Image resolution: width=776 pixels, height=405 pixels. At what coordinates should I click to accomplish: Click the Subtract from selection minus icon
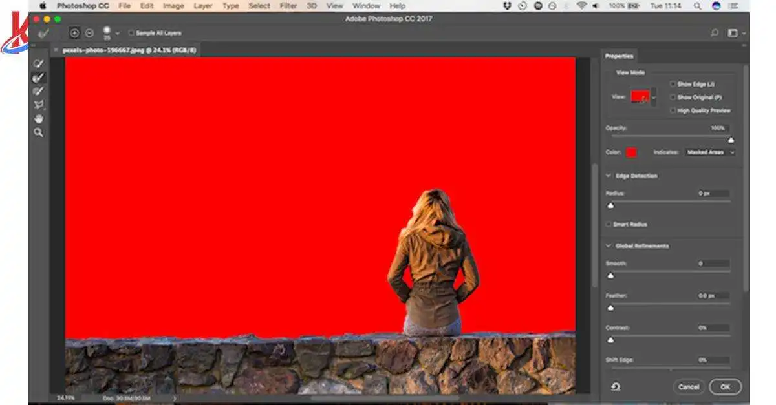point(89,33)
